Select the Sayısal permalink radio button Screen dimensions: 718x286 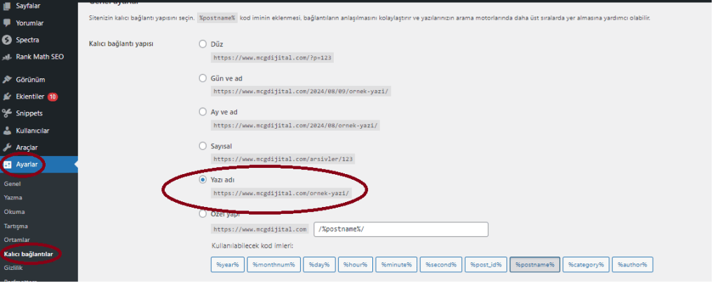(203, 146)
